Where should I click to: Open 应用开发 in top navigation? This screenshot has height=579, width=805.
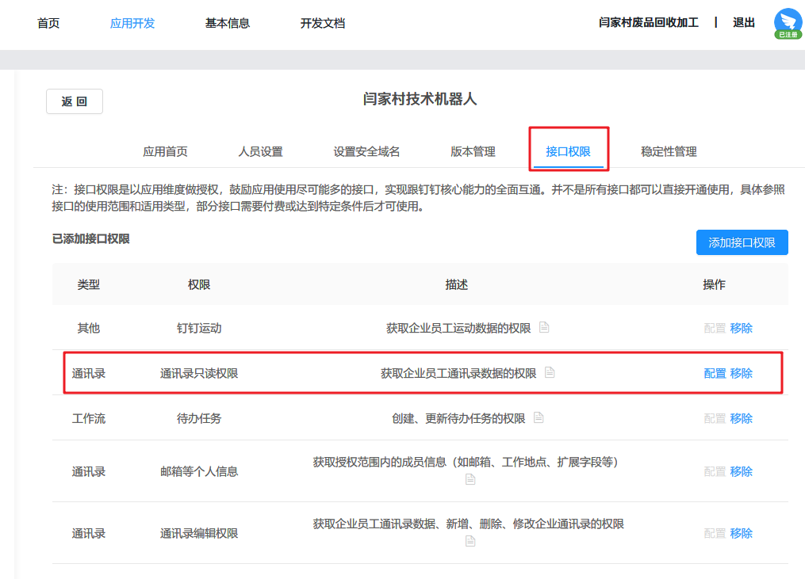click(132, 23)
